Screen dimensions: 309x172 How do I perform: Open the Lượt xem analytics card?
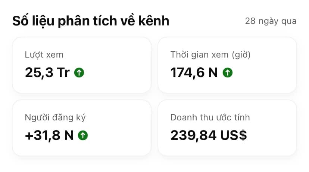[82, 65]
